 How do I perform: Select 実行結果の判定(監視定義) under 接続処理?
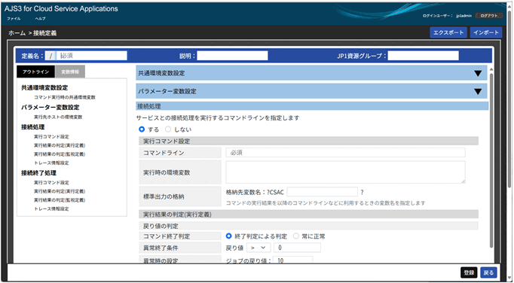coord(60,154)
